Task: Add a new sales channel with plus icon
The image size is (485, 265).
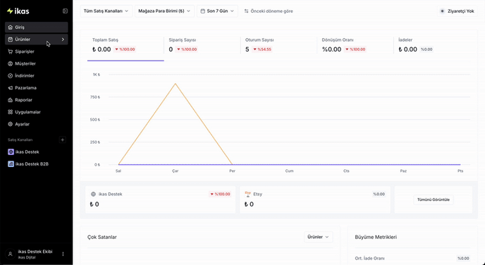Action: click(x=63, y=140)
